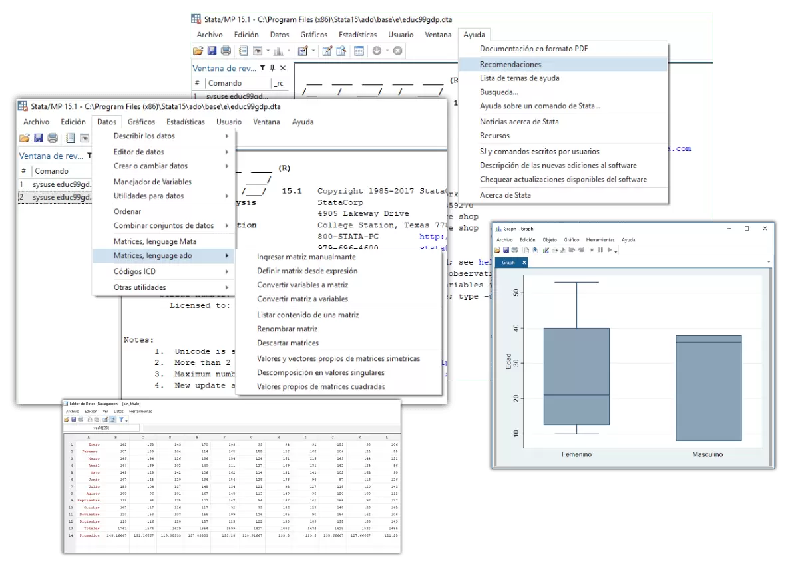This screenshot has width=790, height=564.
Task: Open Estadísticas menu in back Stata window
Action: 357,34
